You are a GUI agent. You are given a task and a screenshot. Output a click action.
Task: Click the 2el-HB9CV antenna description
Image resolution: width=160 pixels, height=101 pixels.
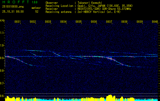[99, 12]
